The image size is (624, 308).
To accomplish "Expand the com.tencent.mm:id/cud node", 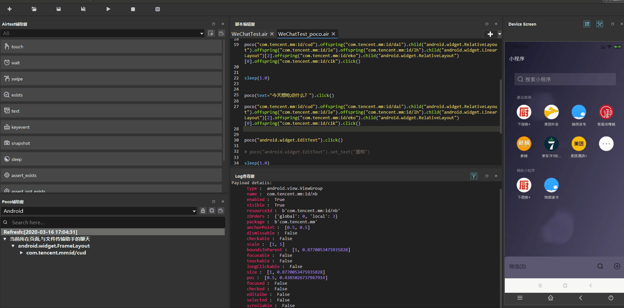I will [21, 253].
